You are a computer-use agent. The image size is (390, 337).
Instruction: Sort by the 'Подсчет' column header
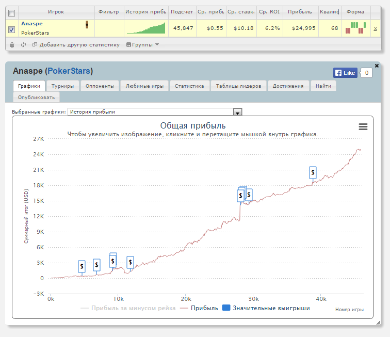[182, 12]
